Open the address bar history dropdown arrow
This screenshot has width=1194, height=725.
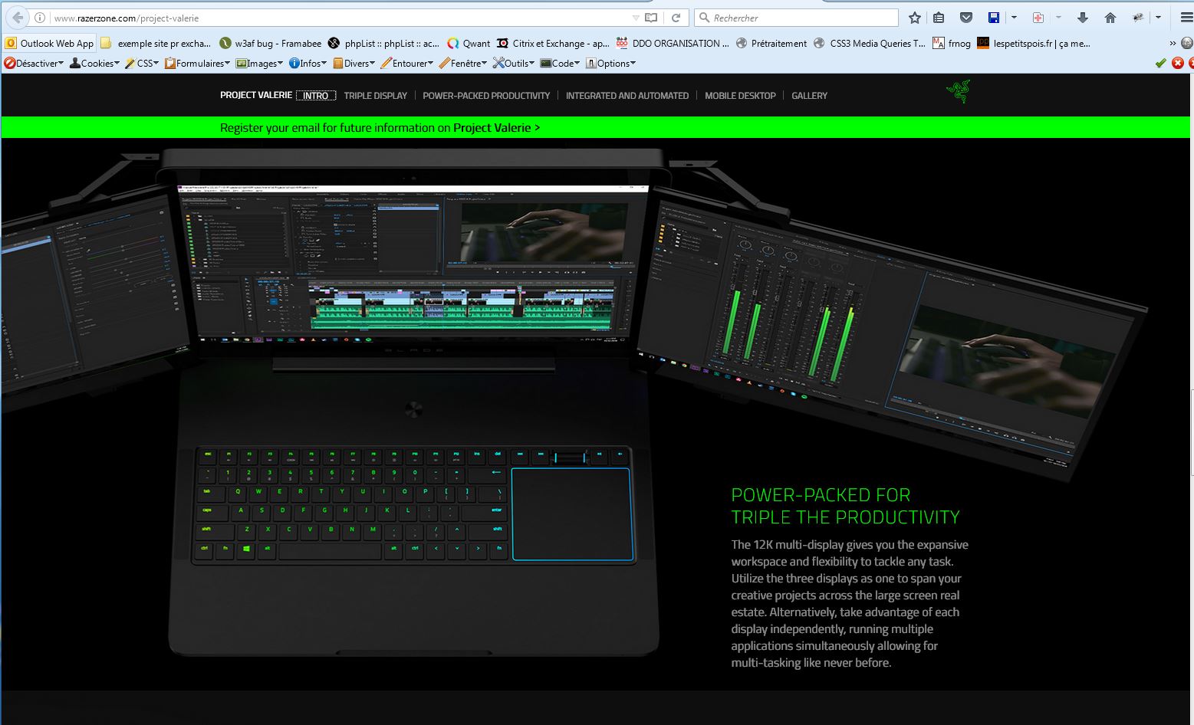tap(636, 18)
